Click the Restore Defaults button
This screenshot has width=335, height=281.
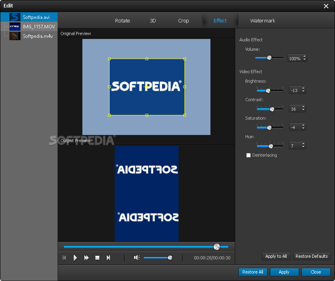[x=311, y=256]
